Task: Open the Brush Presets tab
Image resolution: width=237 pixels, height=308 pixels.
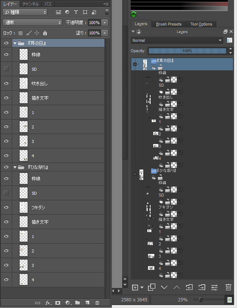Action: (x=169, y=24)
